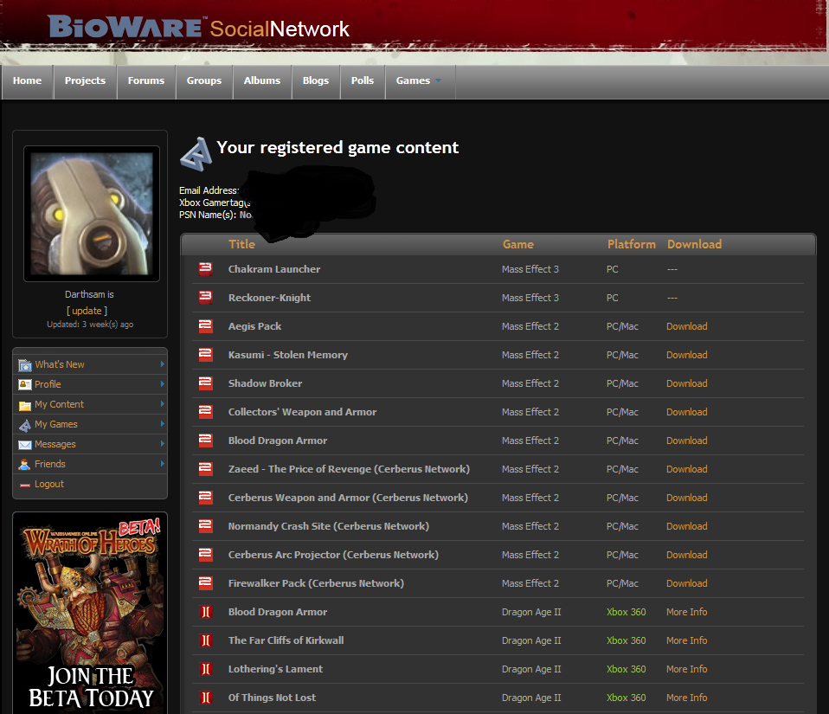The width and height of the screenshot is (829, 714).
Task: Download the Aegis Pack
Action: click(x=686, y=326)
